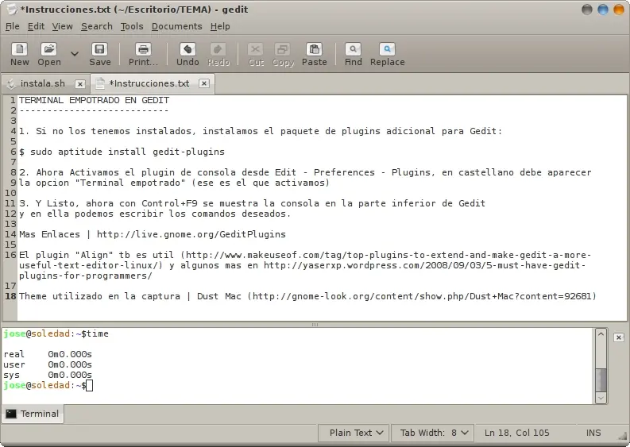Open the Search menu
Screen dimensions: 630x447
[x=97, y=26]
